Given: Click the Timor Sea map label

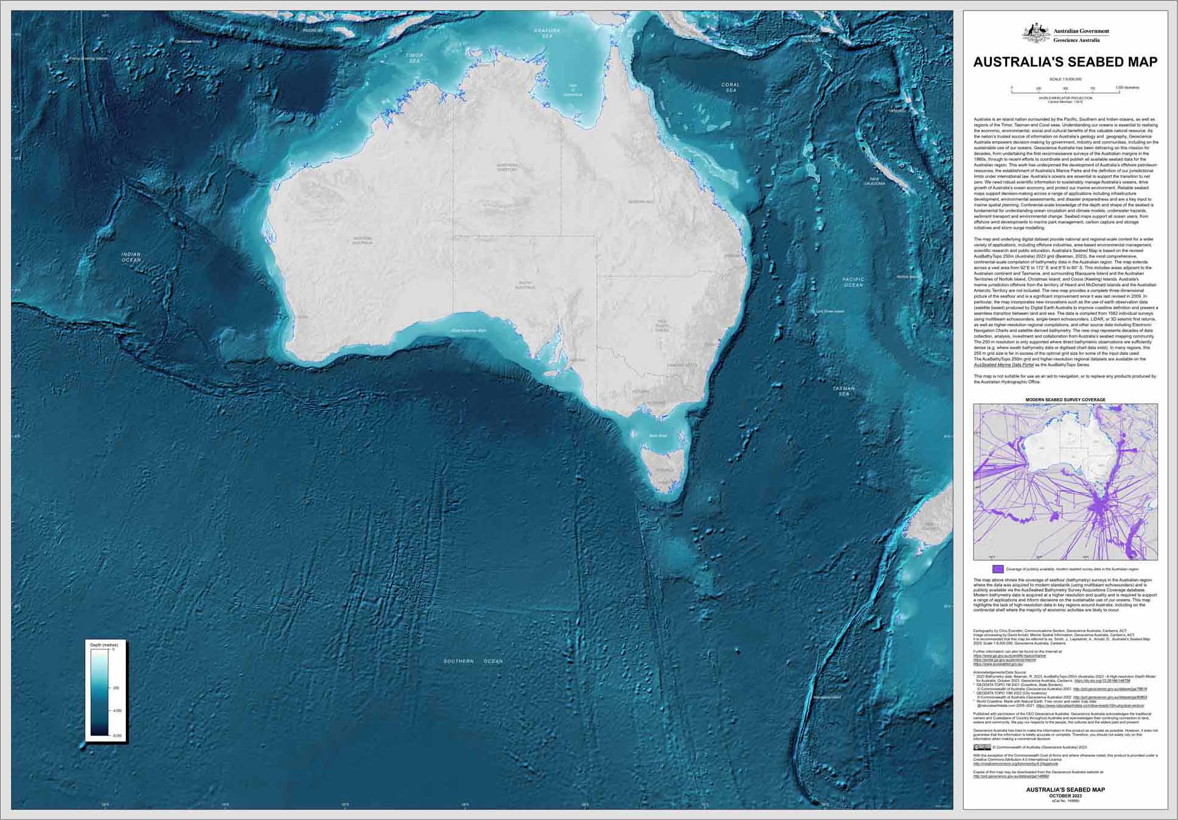Looking at the screenshot, I should [x=414, y=58].
